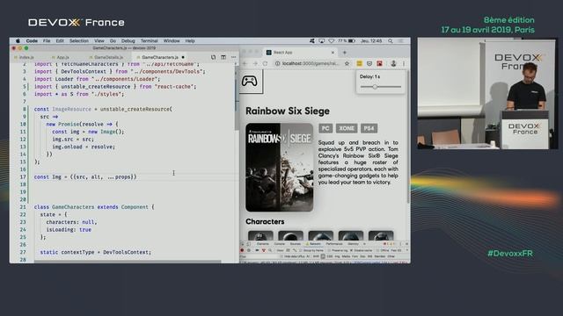Click the AirPlay display icon in menu bar
The image size is (563, 316).
322,41
